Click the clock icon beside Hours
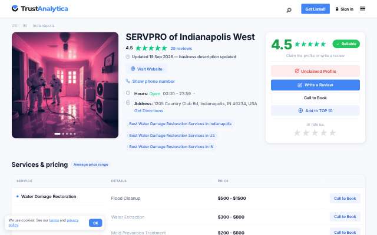Viewport: 377px width, 235px height. (128, 93)
